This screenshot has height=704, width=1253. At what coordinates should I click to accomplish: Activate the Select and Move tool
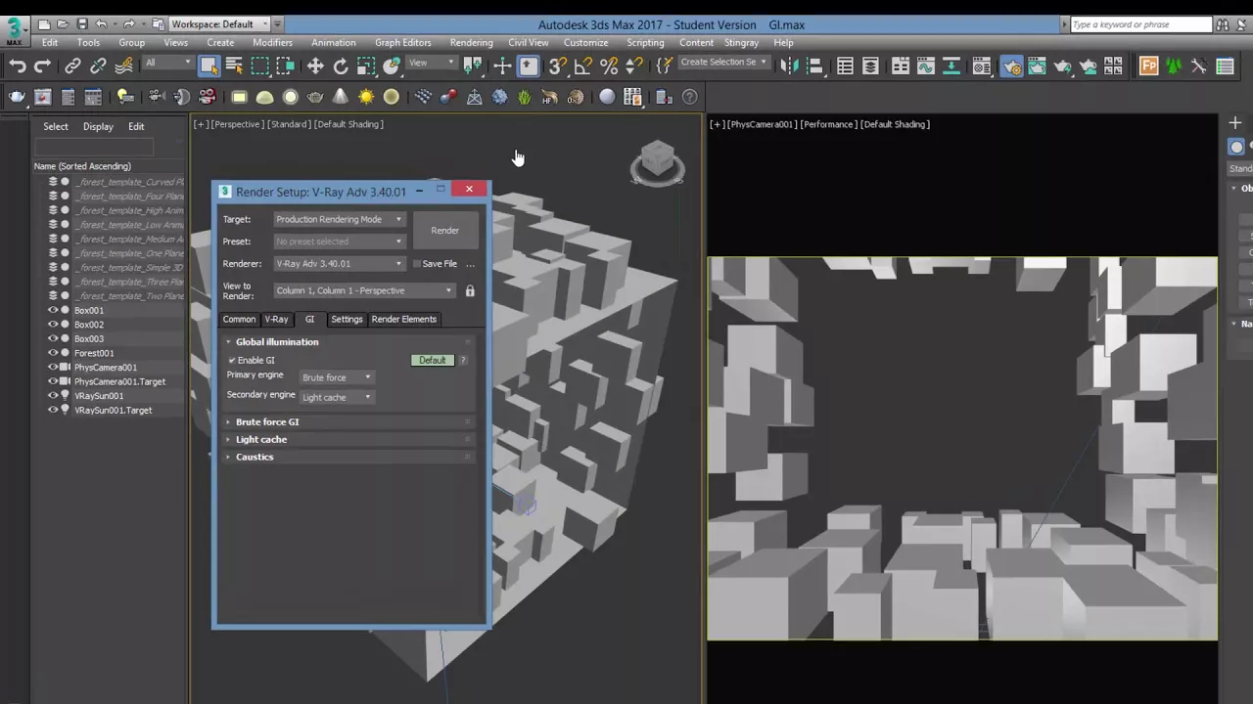[315, 66]
